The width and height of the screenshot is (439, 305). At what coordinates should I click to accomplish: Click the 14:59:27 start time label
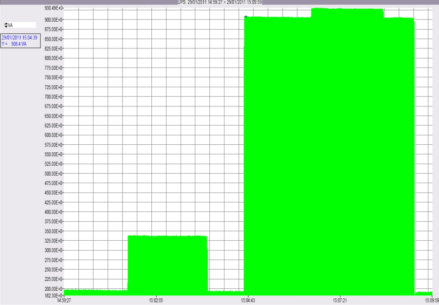pos(64,300)
